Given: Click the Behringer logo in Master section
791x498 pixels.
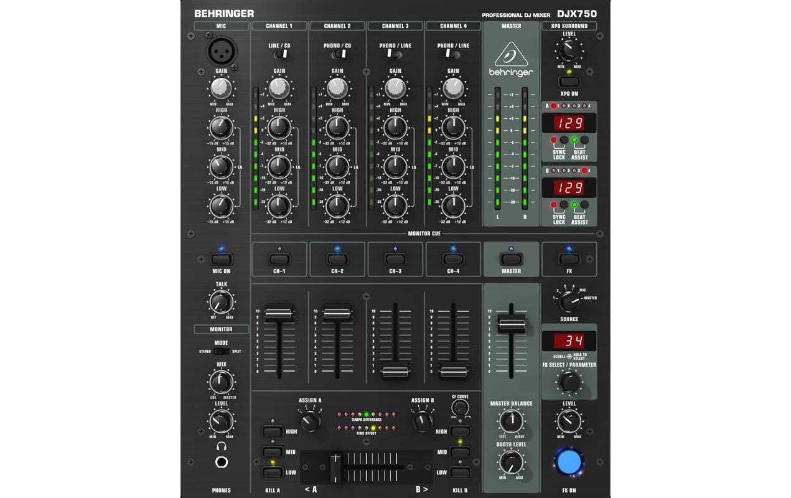Looking at the screenshot, I should tap(510, 59).
